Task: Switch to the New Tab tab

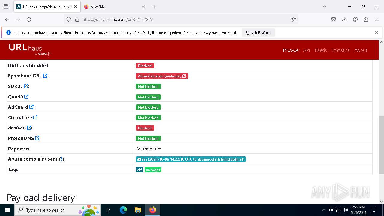Action: pyautogui.click(x=115, y=7)
